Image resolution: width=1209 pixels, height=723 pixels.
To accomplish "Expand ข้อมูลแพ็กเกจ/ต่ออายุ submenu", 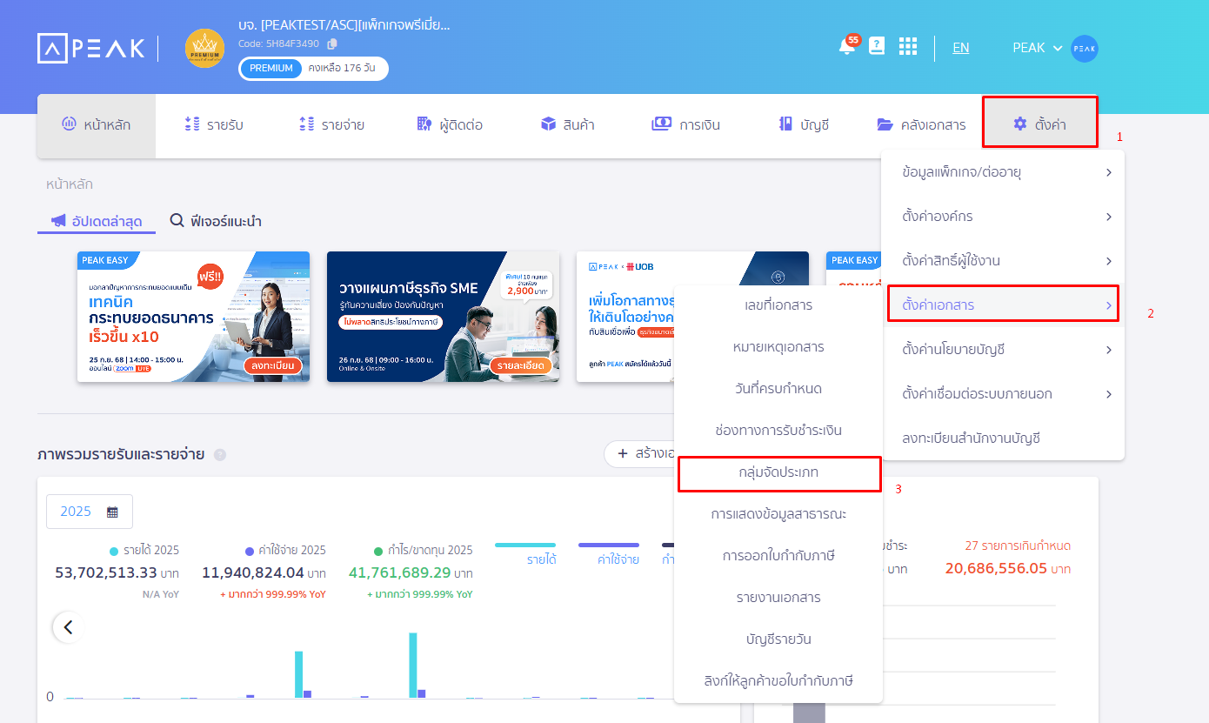I will (x=1002, y=172).
